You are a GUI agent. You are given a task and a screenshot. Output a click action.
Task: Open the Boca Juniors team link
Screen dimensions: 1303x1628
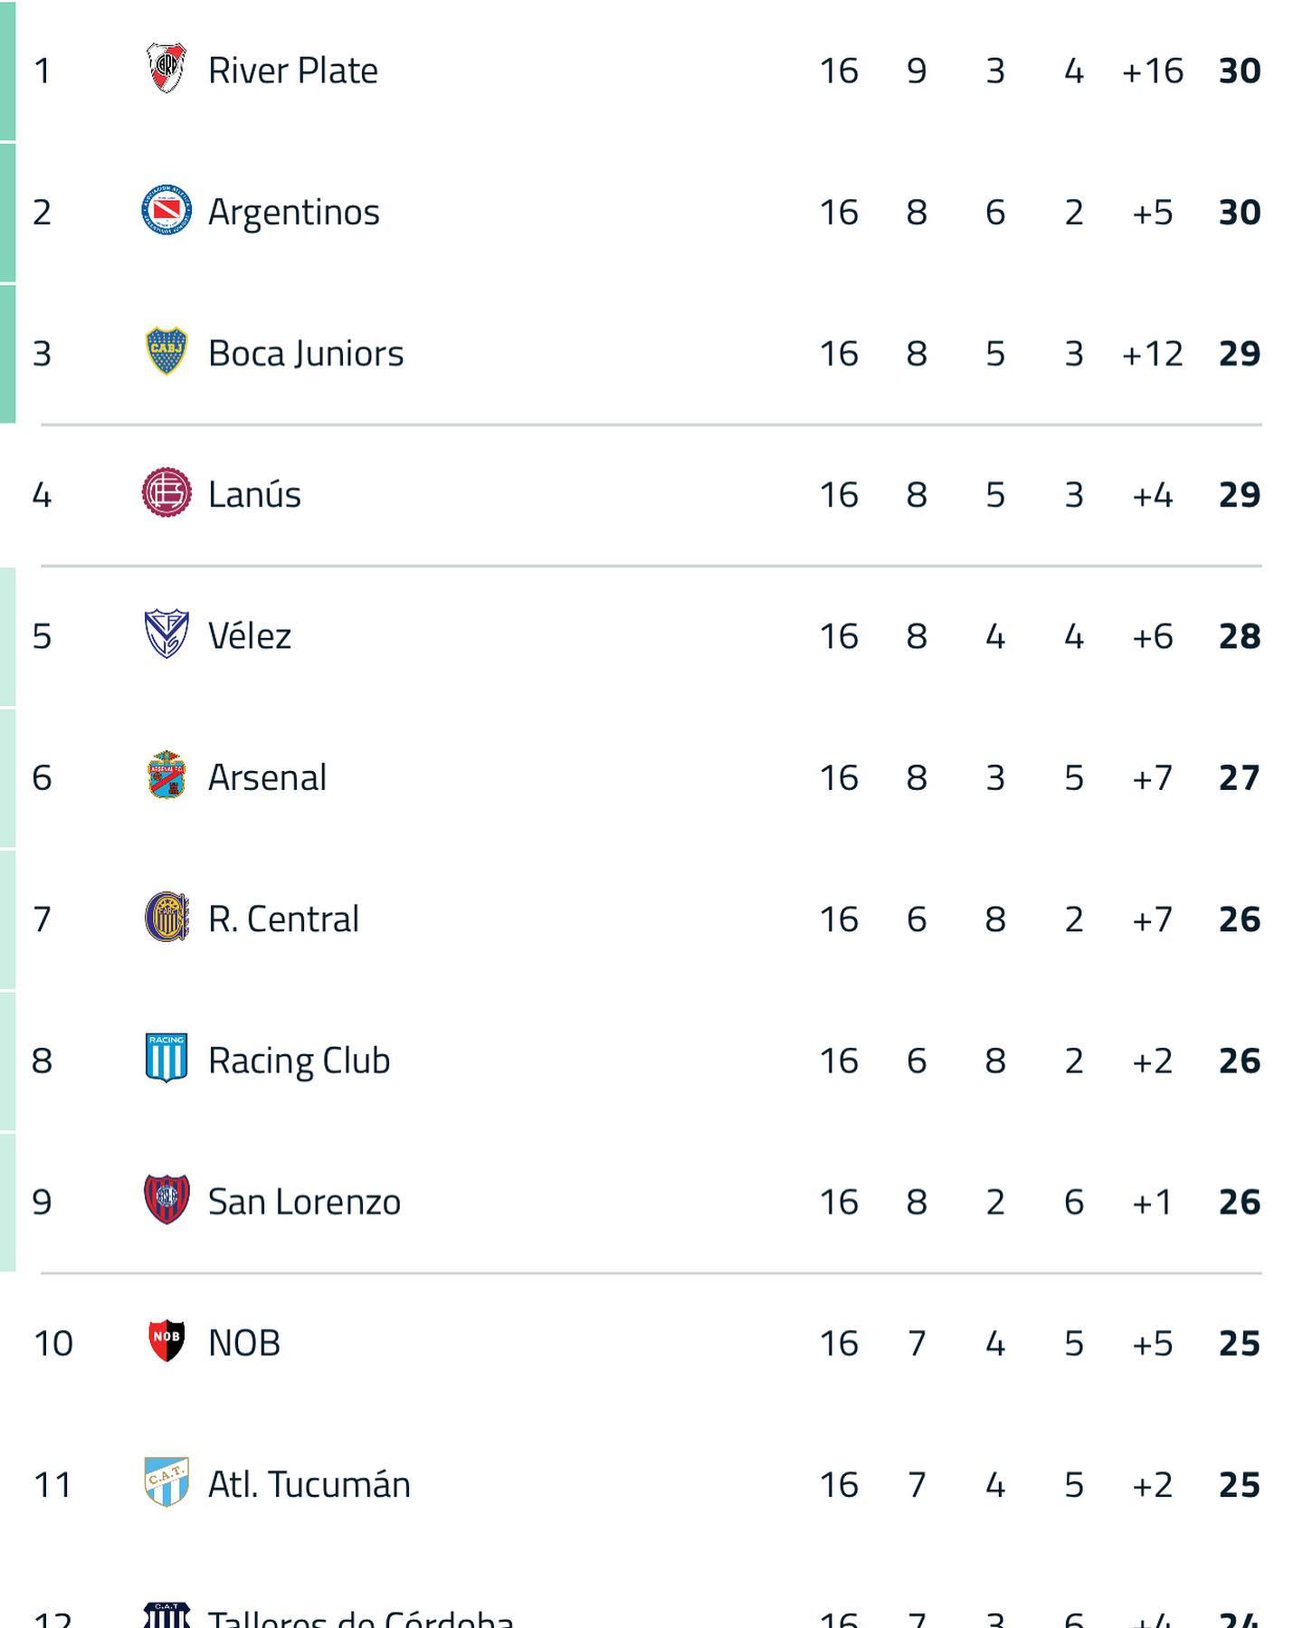pos(306,354)
